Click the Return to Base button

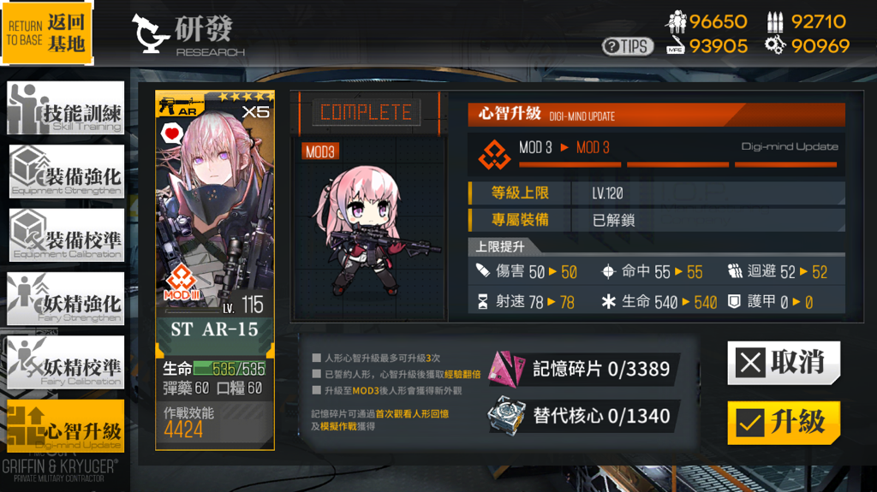[x=47, y=33]
